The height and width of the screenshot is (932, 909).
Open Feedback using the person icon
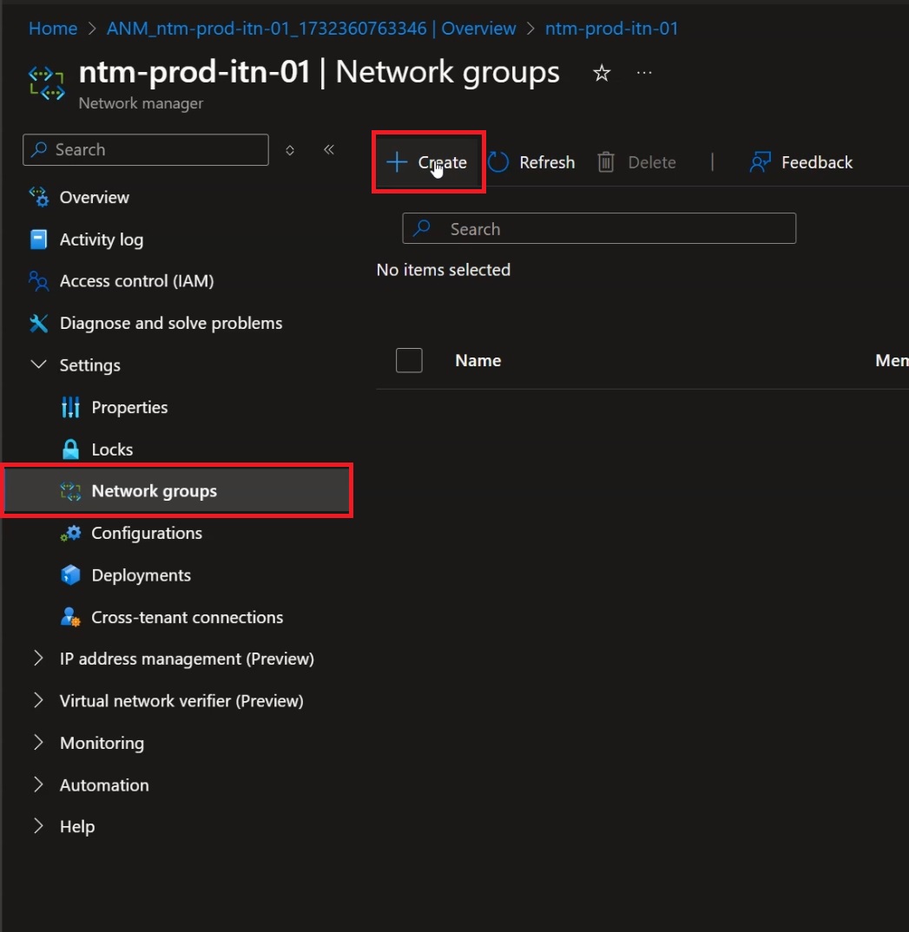[x=761, y=162]
